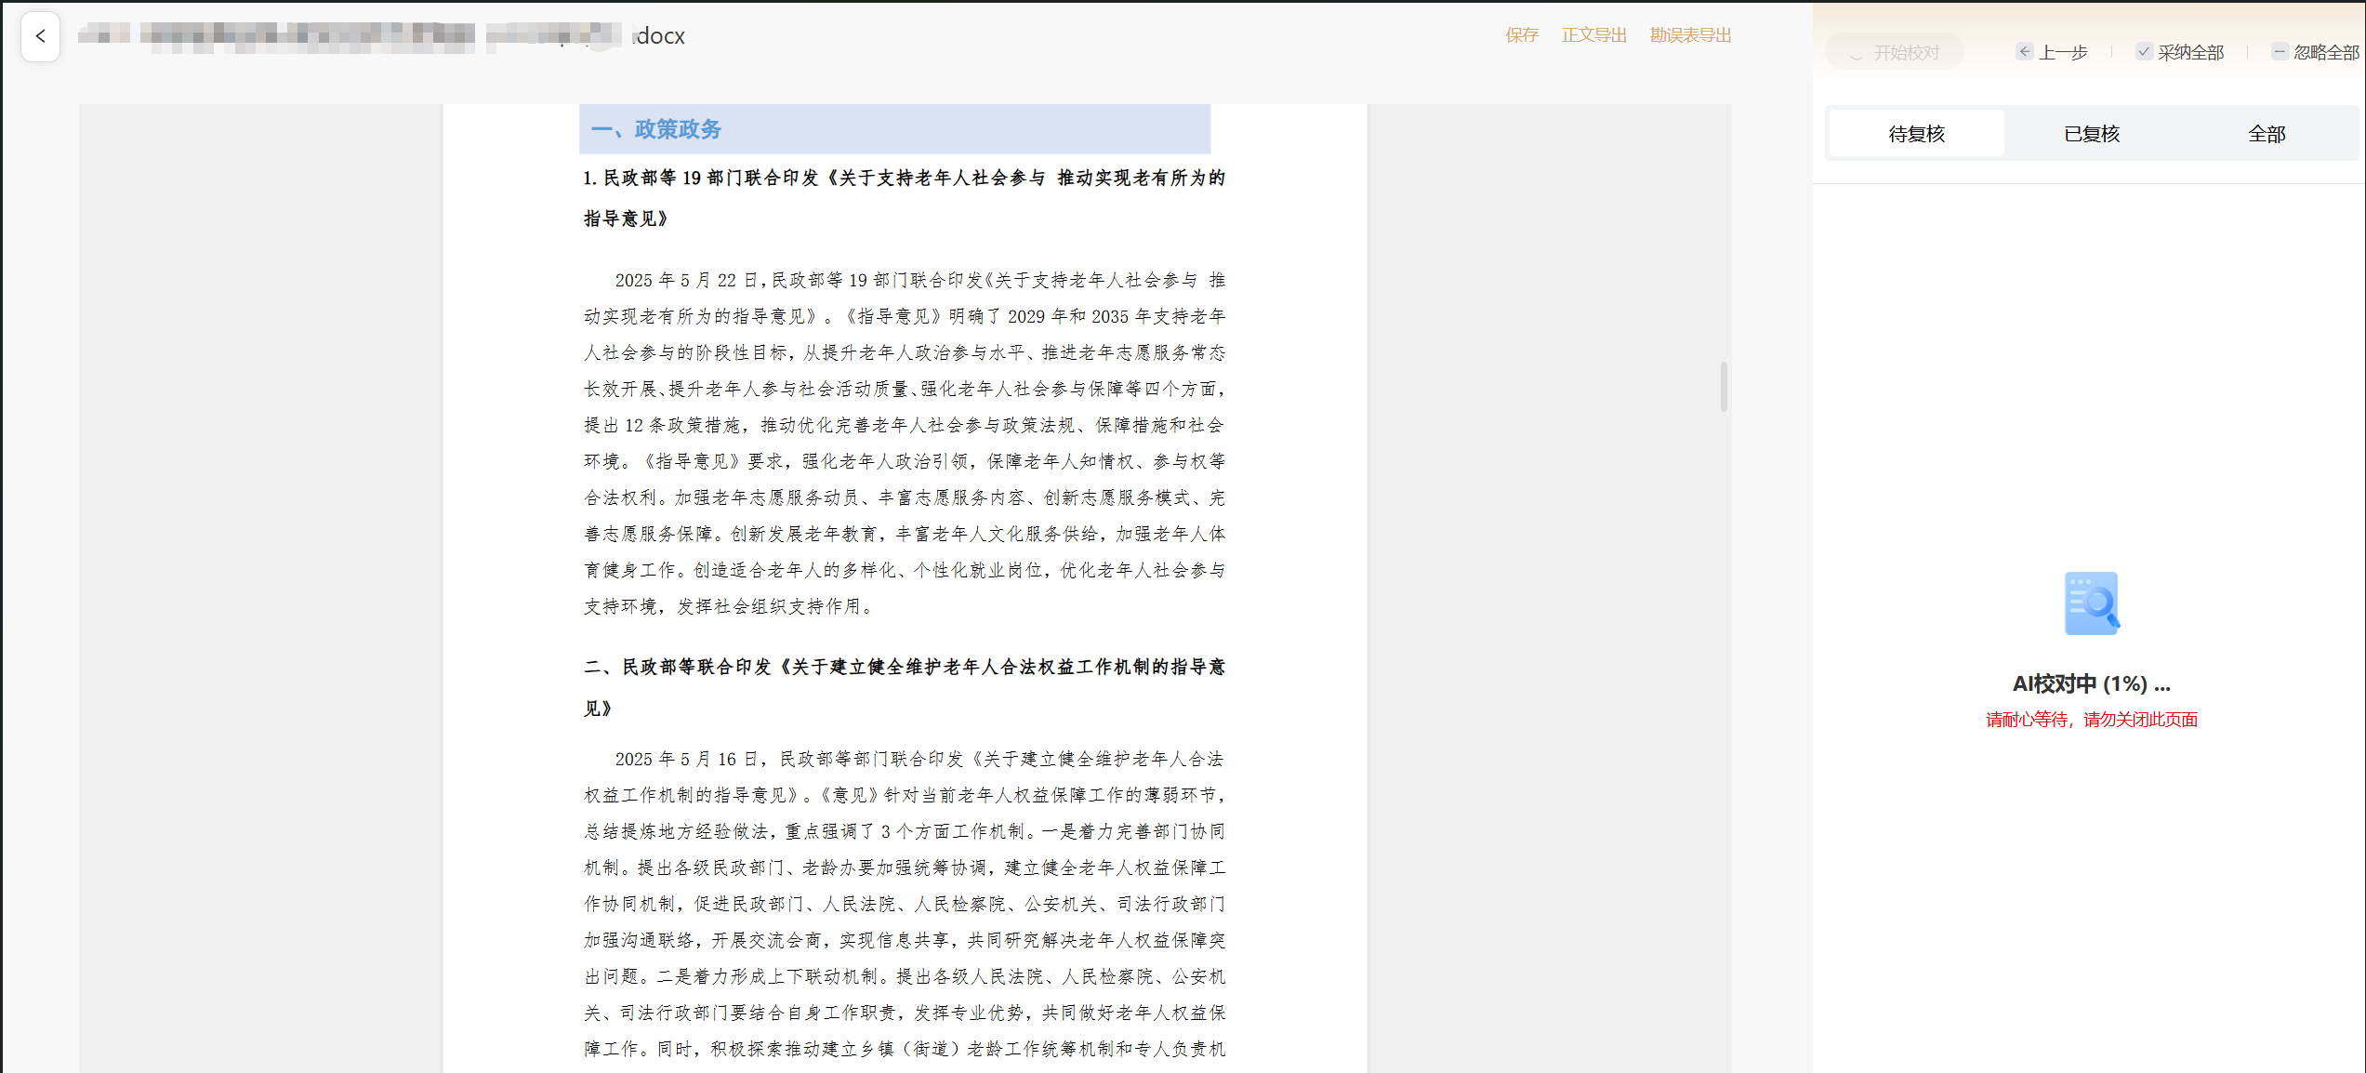Click 保存 to save document

click(1522, 35)
